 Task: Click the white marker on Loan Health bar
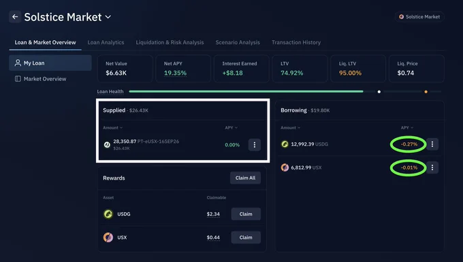coord(379,92)
